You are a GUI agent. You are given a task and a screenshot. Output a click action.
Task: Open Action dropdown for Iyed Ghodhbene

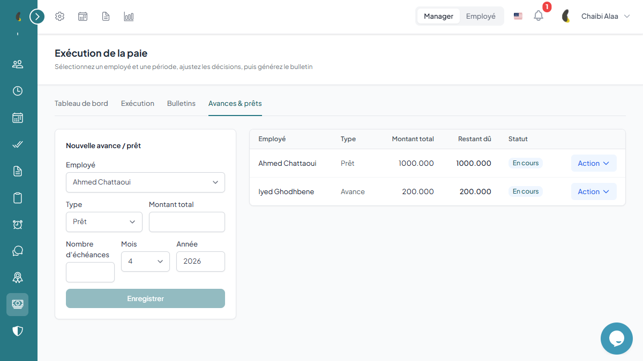pos(594,191)
